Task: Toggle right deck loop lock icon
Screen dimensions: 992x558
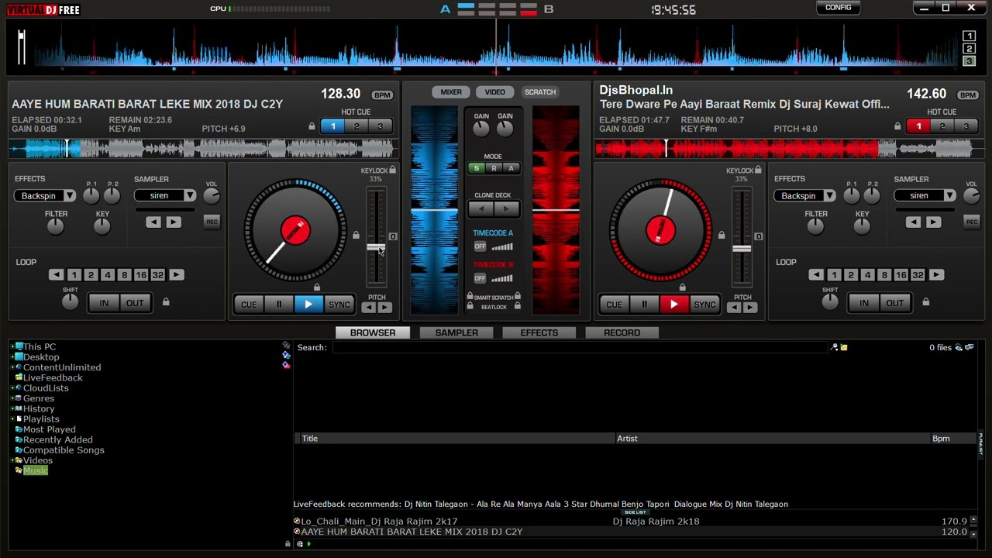Action: click(x=925, y=302)
